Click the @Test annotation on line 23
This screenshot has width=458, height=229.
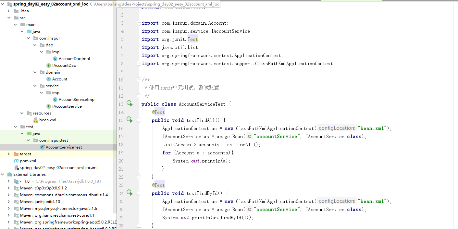pyautogui.click(x=159, y=185)
